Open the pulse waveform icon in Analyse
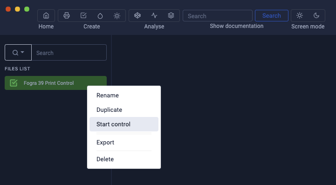 click(154, 15)
